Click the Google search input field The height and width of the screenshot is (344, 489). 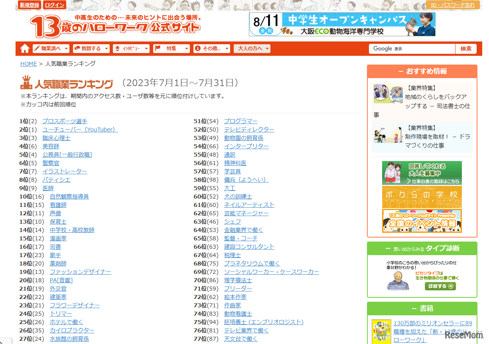click(412, 49)
